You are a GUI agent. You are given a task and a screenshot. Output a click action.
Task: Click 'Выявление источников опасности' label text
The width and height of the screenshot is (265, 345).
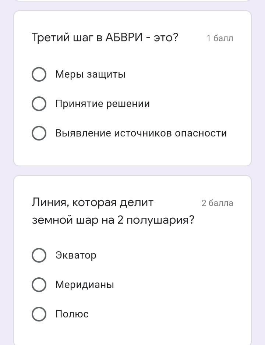(141, 133)
